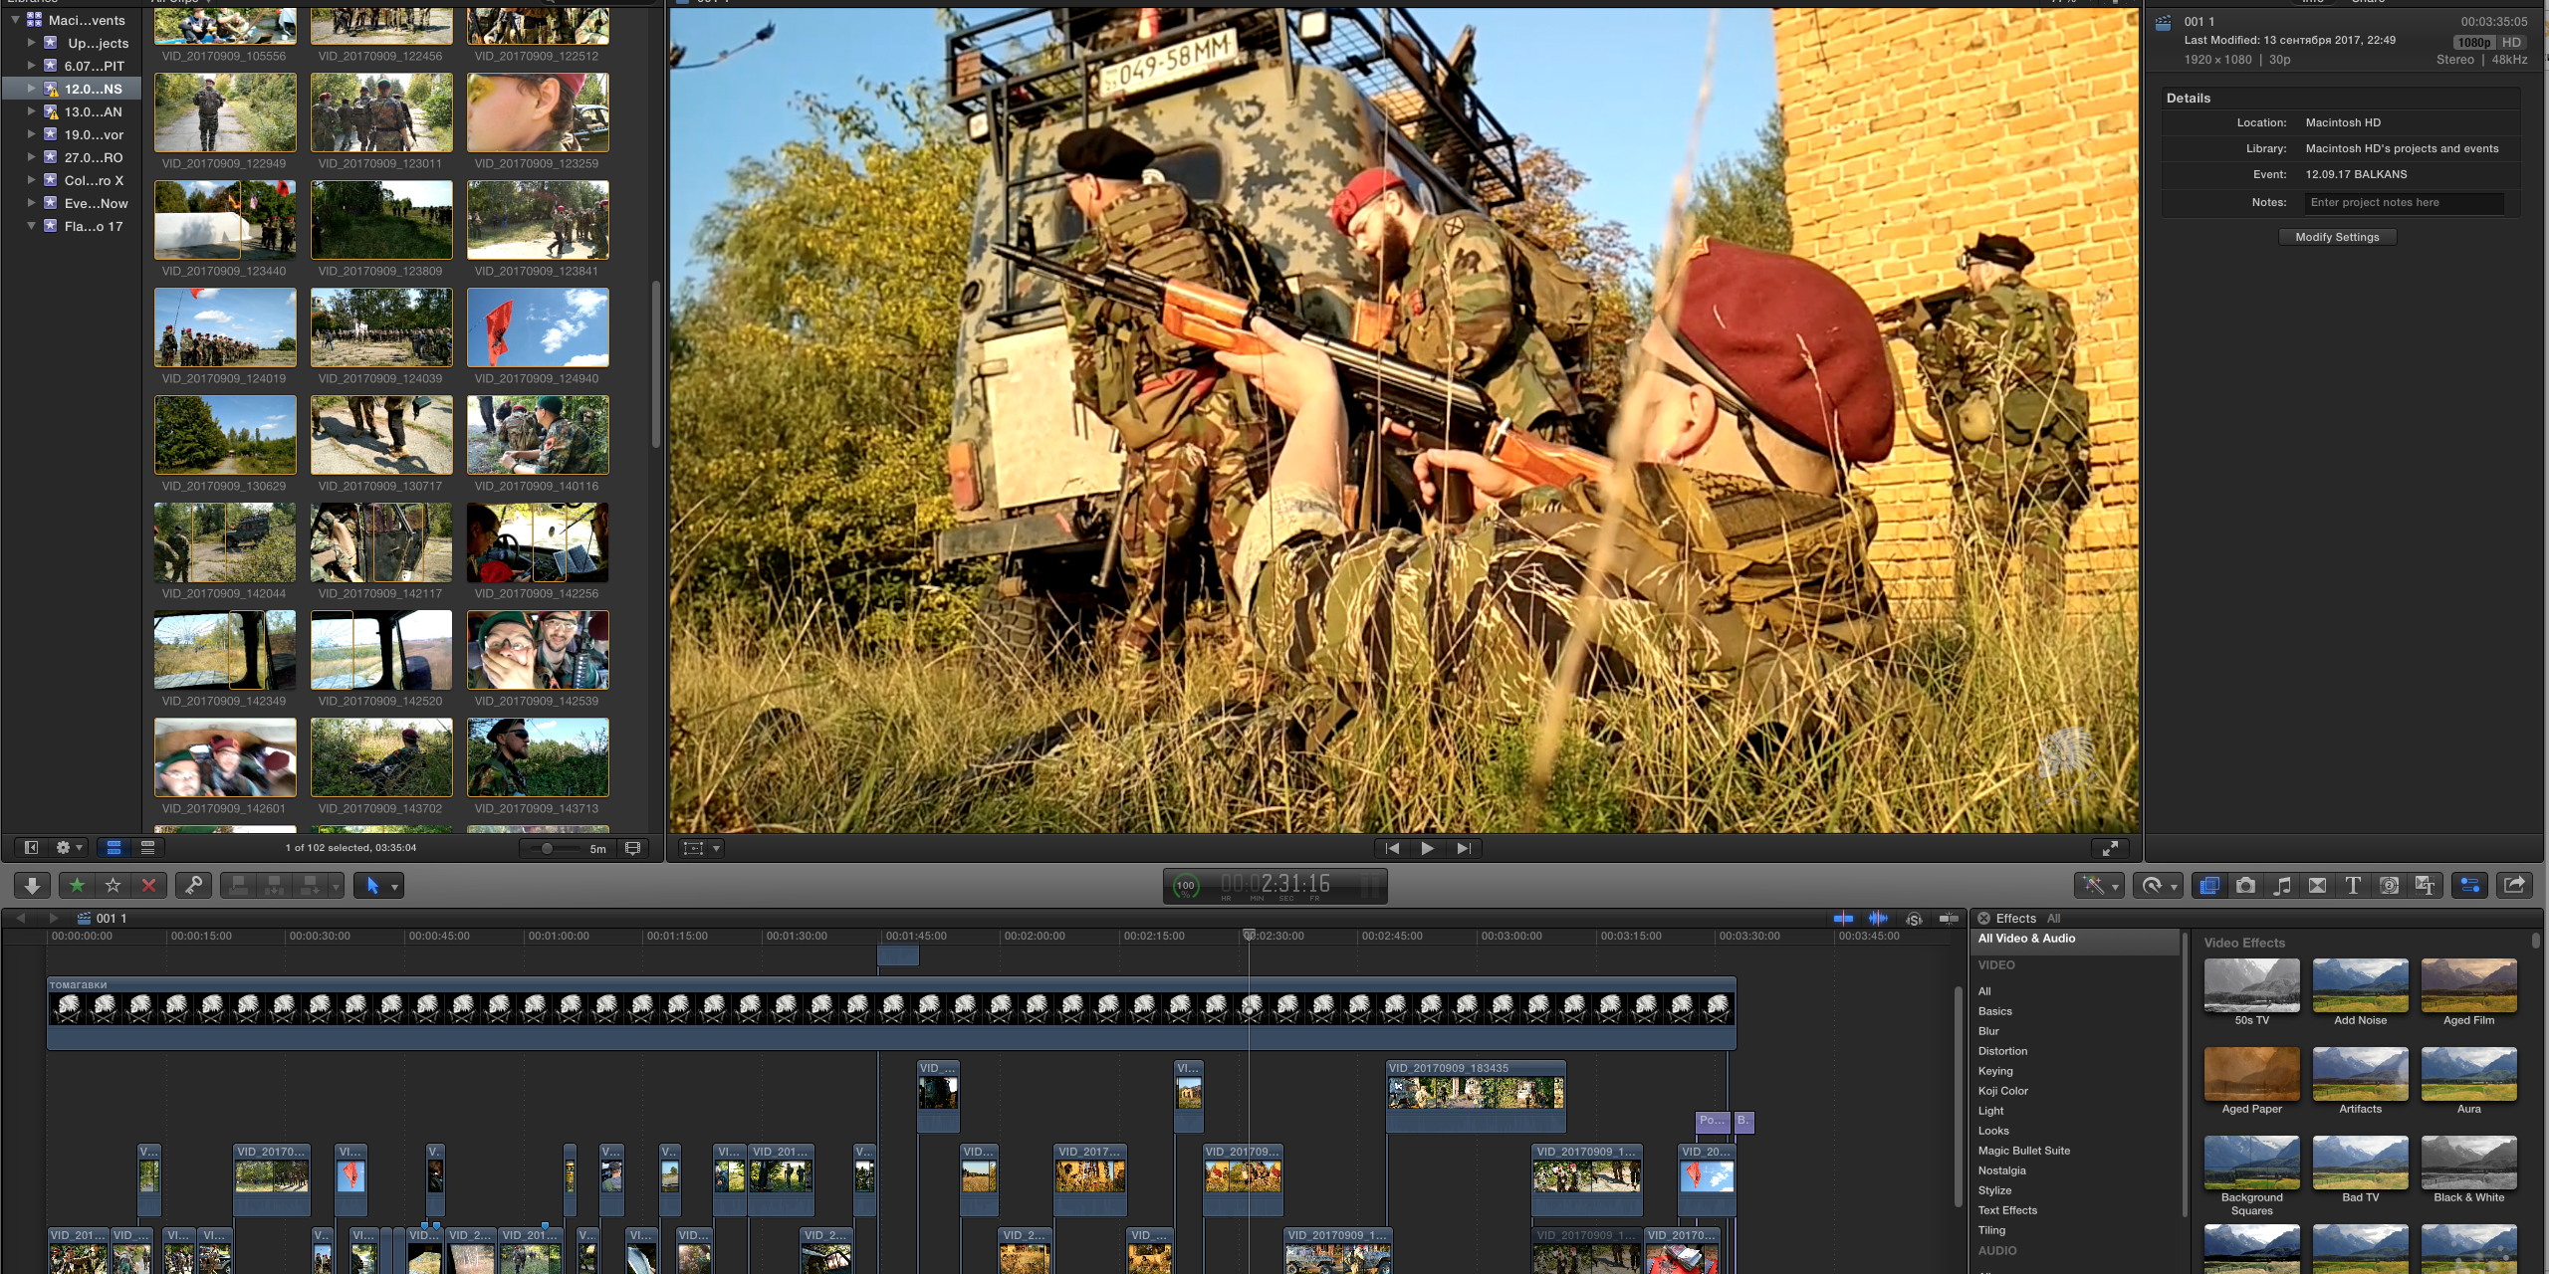Go to previous edit in viewer
This screenshot has width=2549, height=1274.
[x=1392, y=848]
